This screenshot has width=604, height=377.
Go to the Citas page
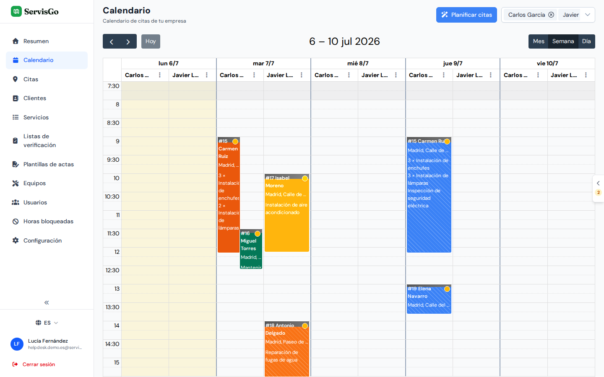pyautogui.click(x=47, y=79)
